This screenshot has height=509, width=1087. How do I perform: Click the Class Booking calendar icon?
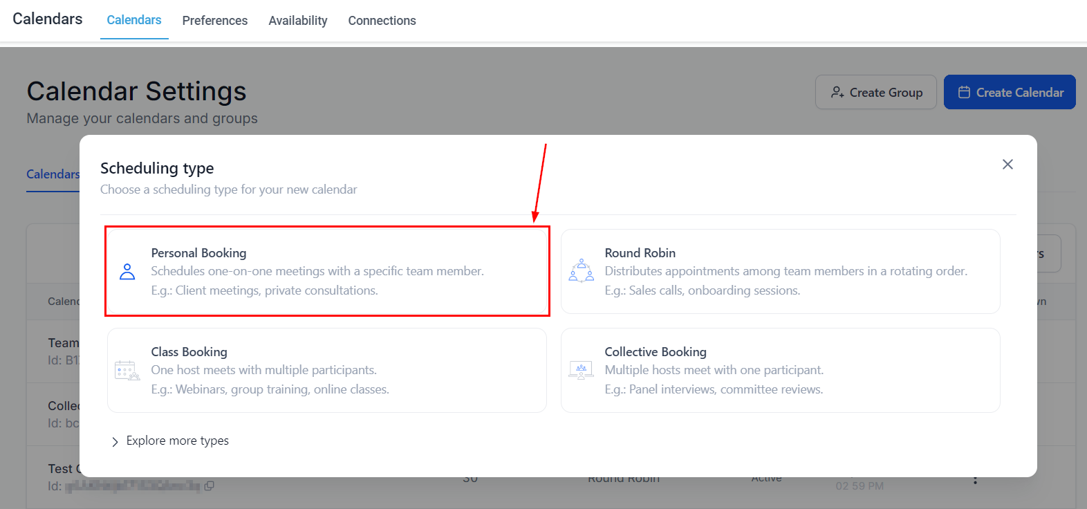pyautogui.click(x=127, y=371)
